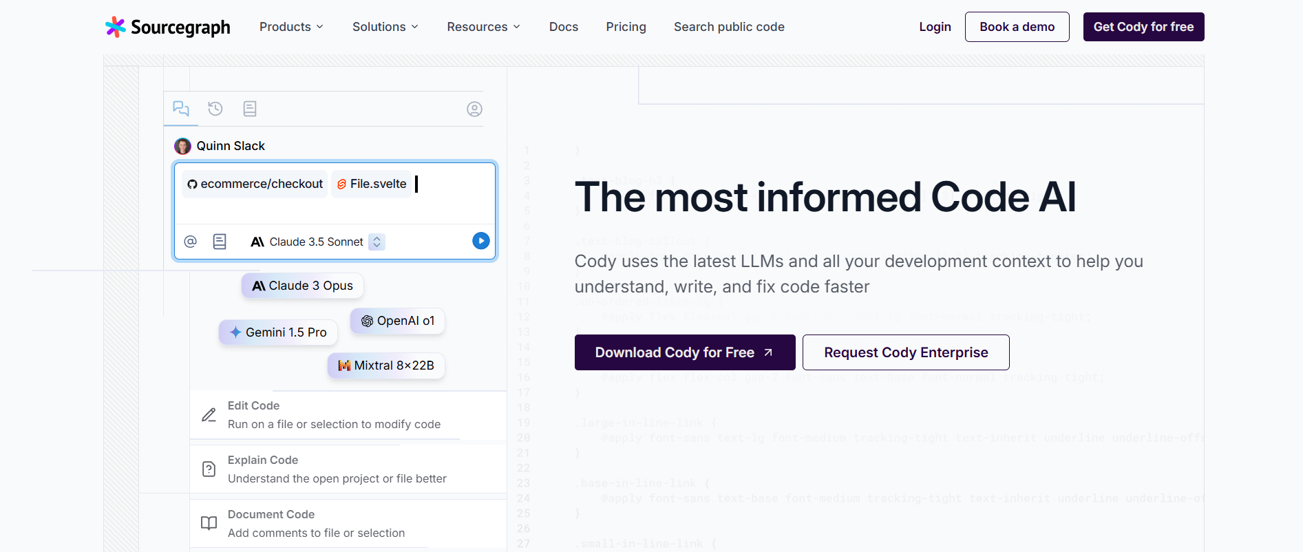Click Download Cody for Free
The width and height of the screenshot is (1303, 552).
tap(685, 352)
